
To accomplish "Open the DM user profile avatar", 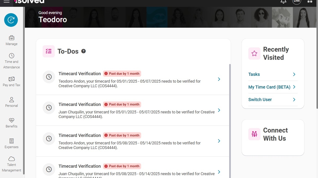I will click(x=296, y=2).
